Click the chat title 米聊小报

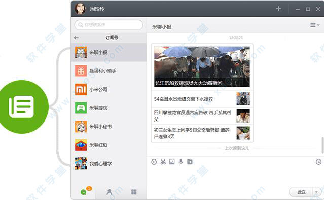pyautogui.click(x=162, y=27)
